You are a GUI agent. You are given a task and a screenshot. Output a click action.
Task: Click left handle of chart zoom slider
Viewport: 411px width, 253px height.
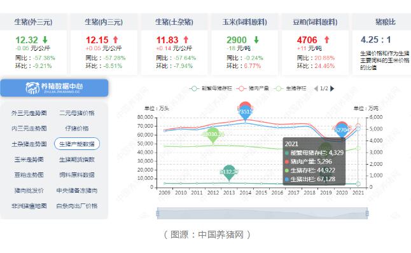pos(158,214)
